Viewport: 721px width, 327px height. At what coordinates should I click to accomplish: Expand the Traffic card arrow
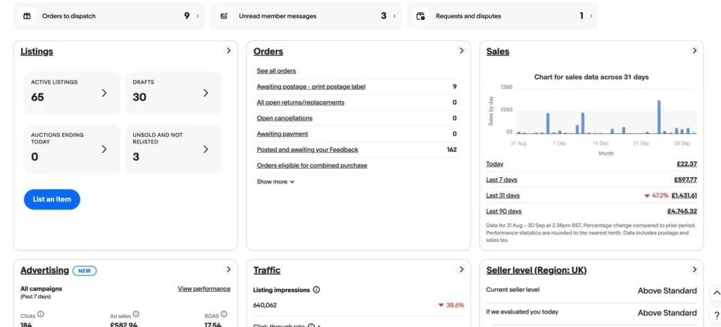click(x=462, y=269)
